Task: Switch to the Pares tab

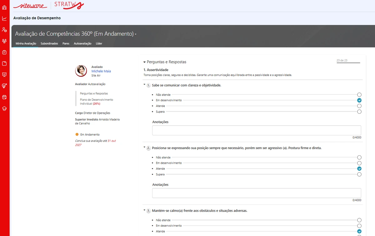Action: pos(66,43)
